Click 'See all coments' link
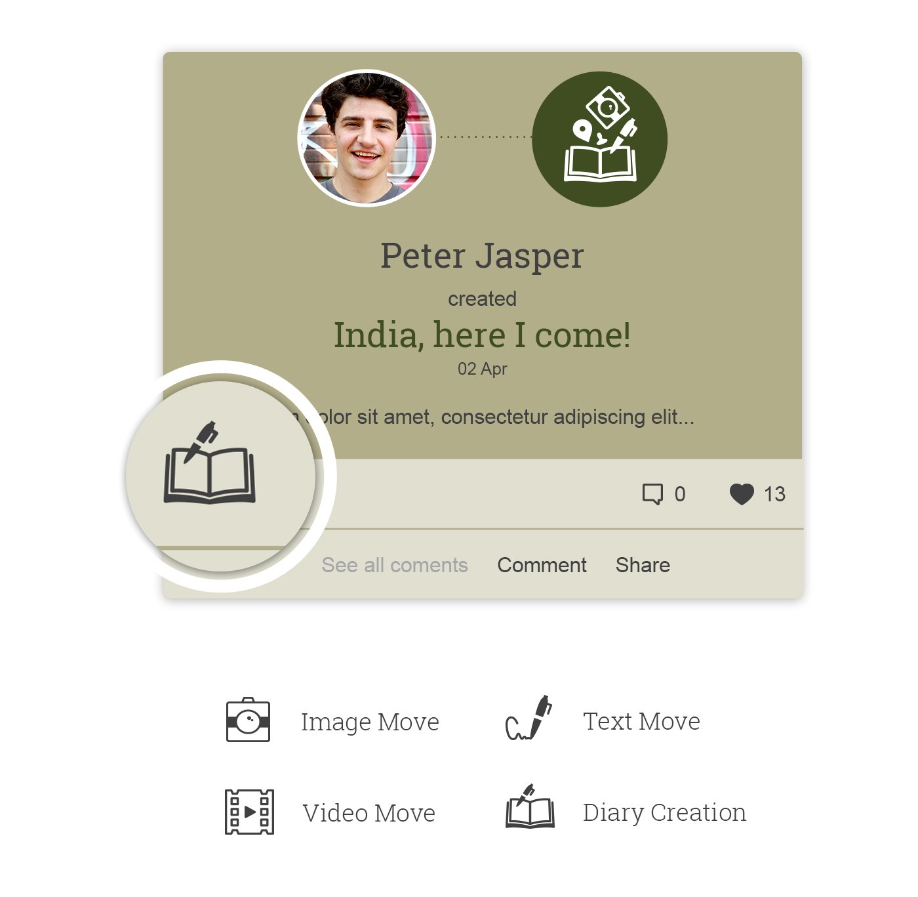Image resolution: width=918 pixels, height=897 pixels. (395, 565)
